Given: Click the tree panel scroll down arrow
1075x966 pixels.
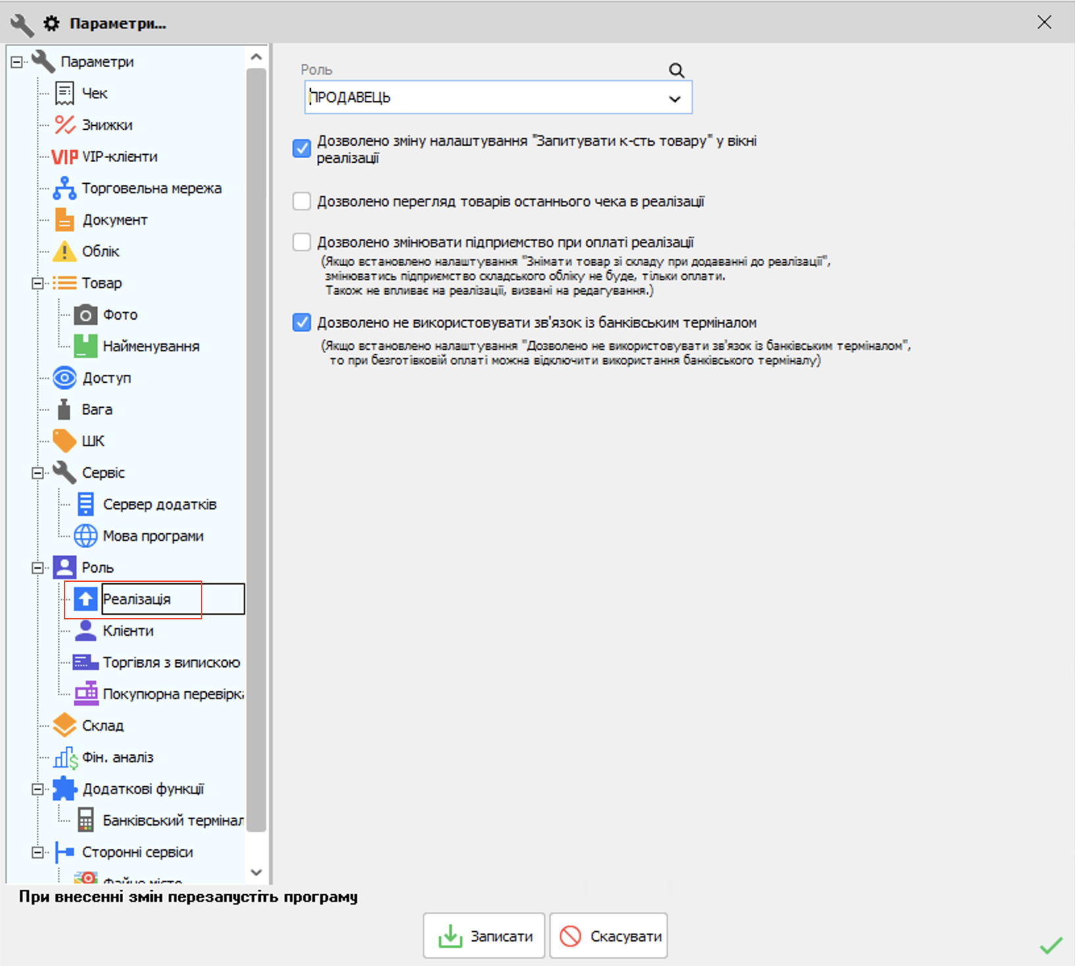Looking at the screenshot, I should point(256,872).
